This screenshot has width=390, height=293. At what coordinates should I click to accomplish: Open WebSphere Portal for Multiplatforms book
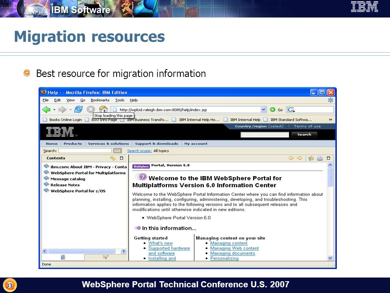pos(85,173)
